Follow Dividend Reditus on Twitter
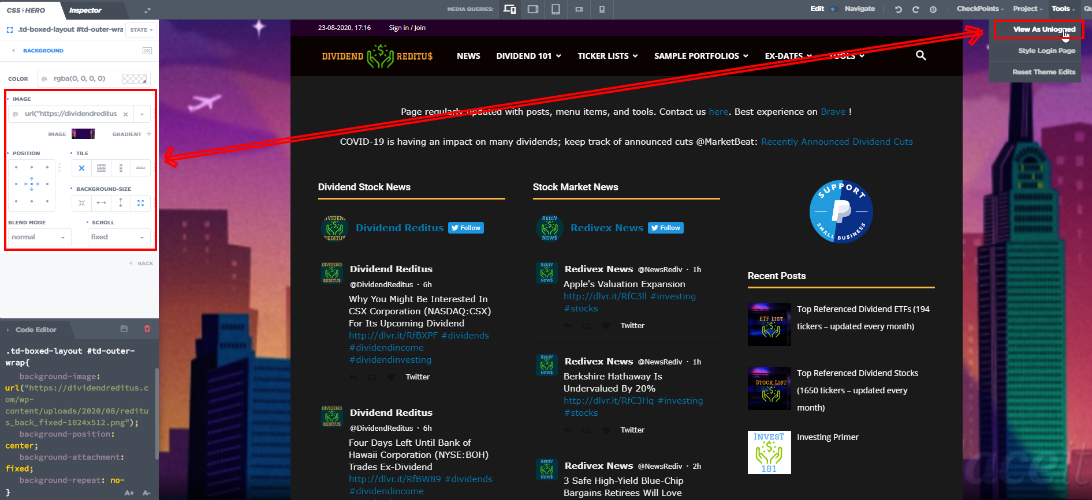Viewport: 1092px width, 500px height. pos(466,228)
